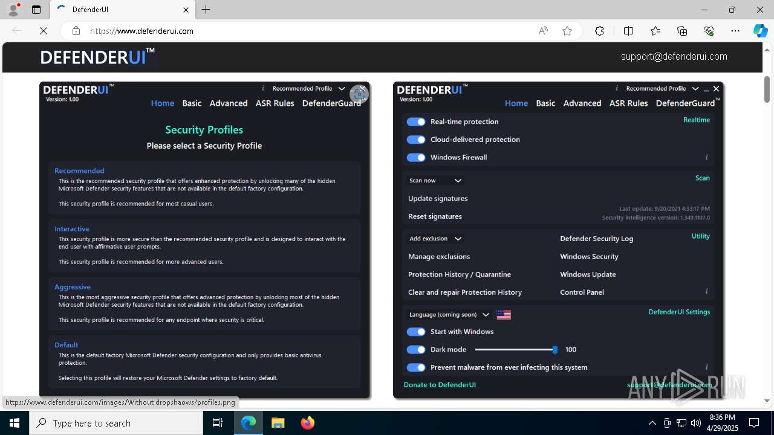Open Defender Security Log
The image size is (774, 435).
coord(597,239)
